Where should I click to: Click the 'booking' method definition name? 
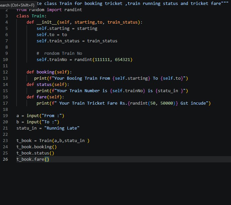point(45,72)
